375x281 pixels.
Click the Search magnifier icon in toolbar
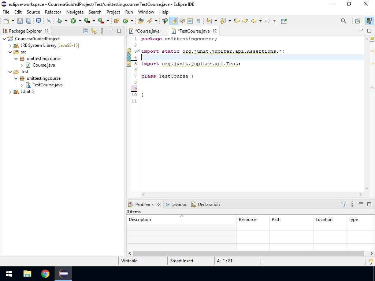(344, 21)
